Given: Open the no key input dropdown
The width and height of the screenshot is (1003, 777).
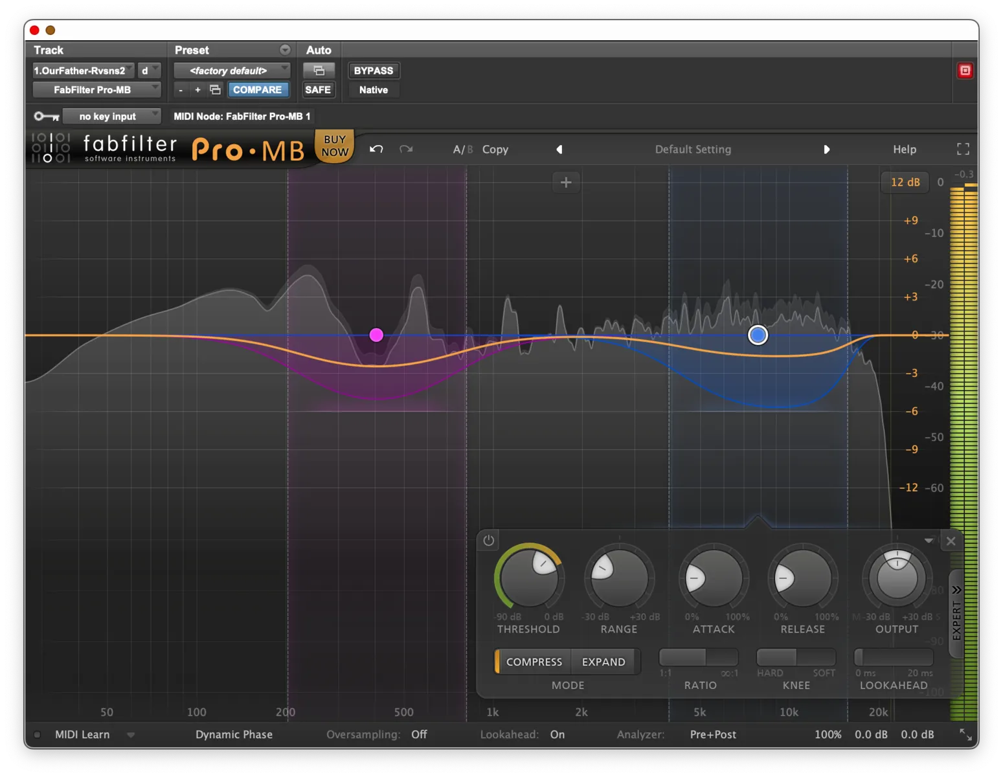Looking at the screenshot, I should click(x=111, y=116).
